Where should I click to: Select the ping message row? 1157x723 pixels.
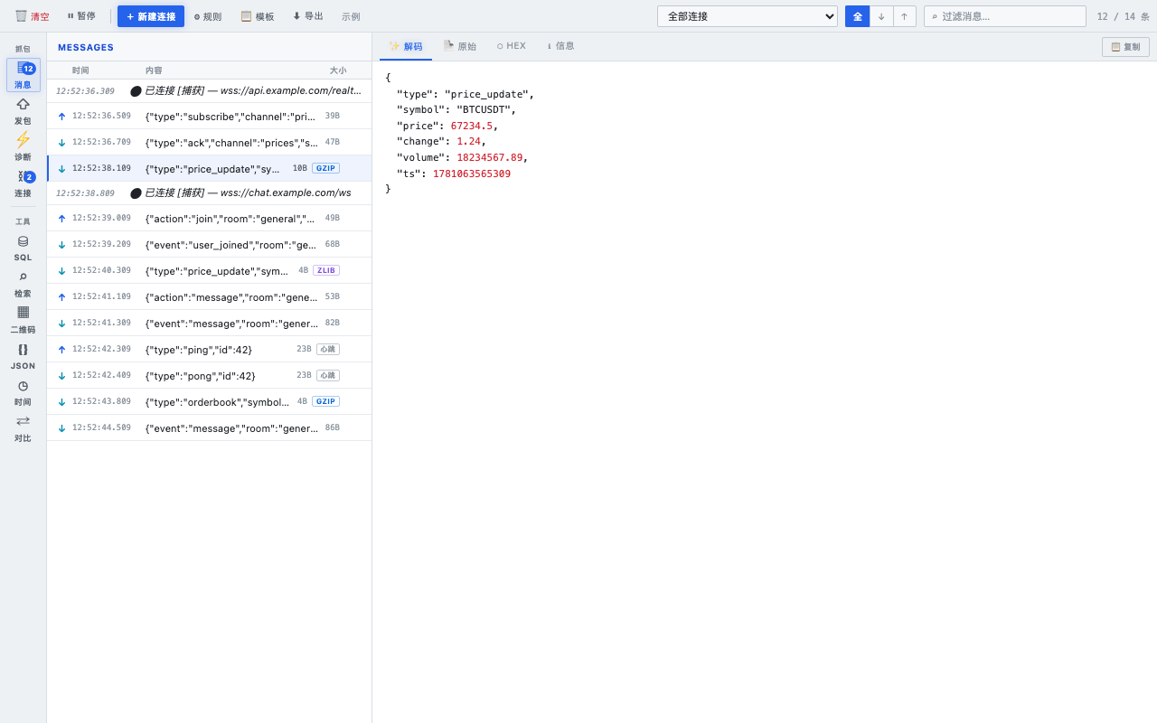tap(210, 349)
